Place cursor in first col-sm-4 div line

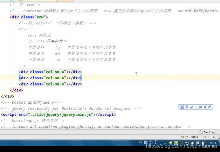[50, 72]
